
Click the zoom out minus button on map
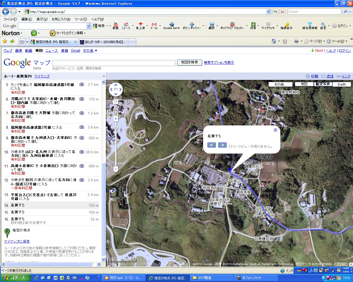click(x=116, y=169)
